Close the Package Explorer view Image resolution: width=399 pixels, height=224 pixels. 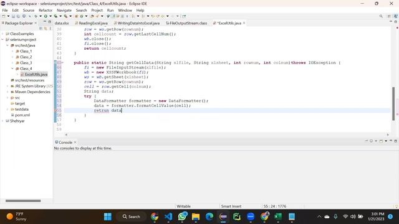(36, 23)
